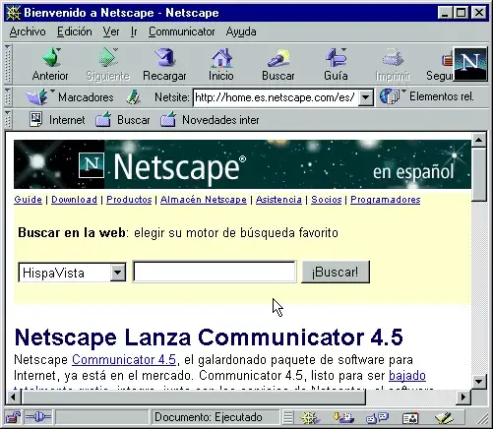Open the Ver menu
The height and width of the screenshot is (429, 493).
click(111, 31)
